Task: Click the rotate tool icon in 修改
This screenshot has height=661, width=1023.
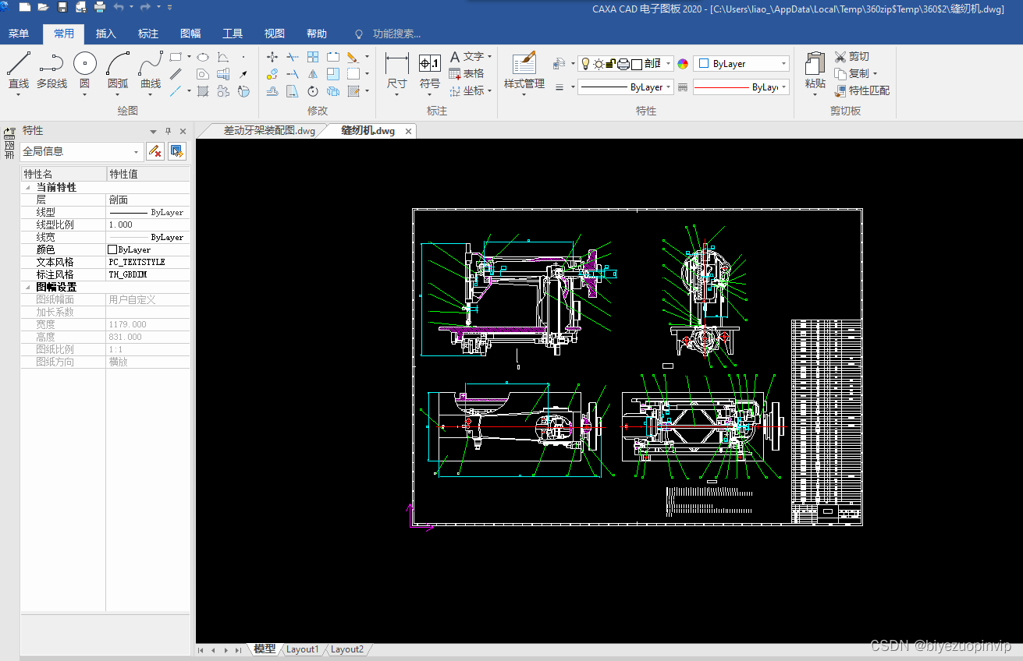Action: click(313, 91)
